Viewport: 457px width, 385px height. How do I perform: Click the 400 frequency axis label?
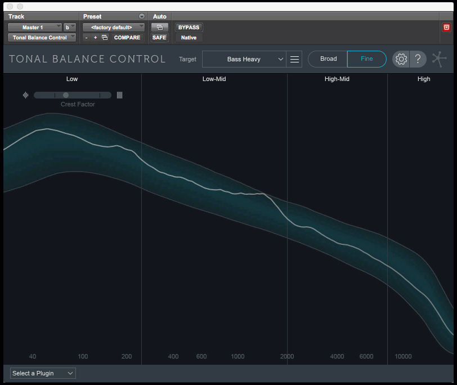click(x=173, y=356)
